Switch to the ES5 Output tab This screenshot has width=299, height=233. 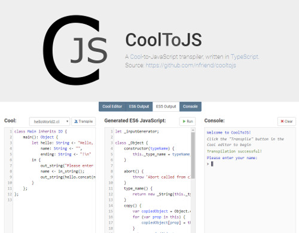(166, 106)
